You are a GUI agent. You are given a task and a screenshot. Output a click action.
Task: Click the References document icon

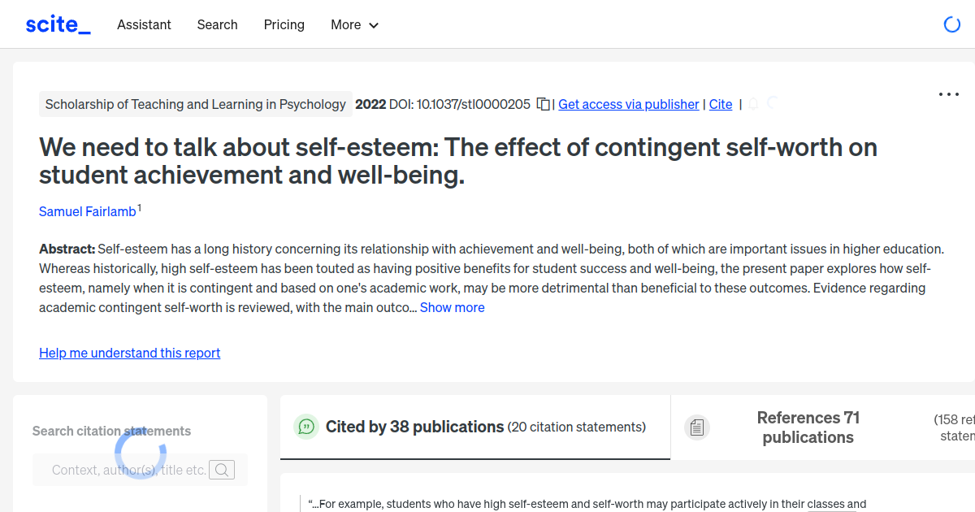click(x=697, y=427)
